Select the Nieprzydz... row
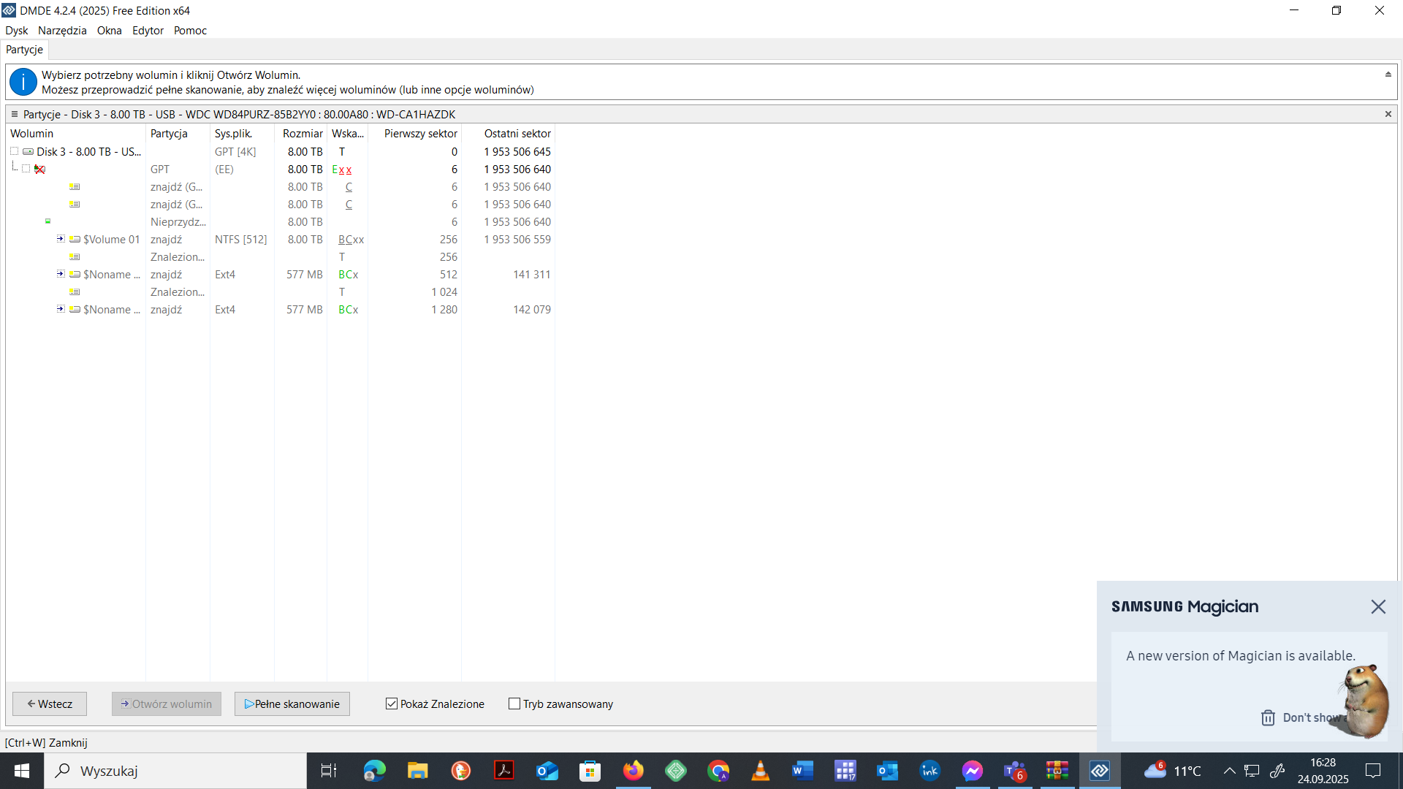The image size is (1403, 789). (281, 222)
